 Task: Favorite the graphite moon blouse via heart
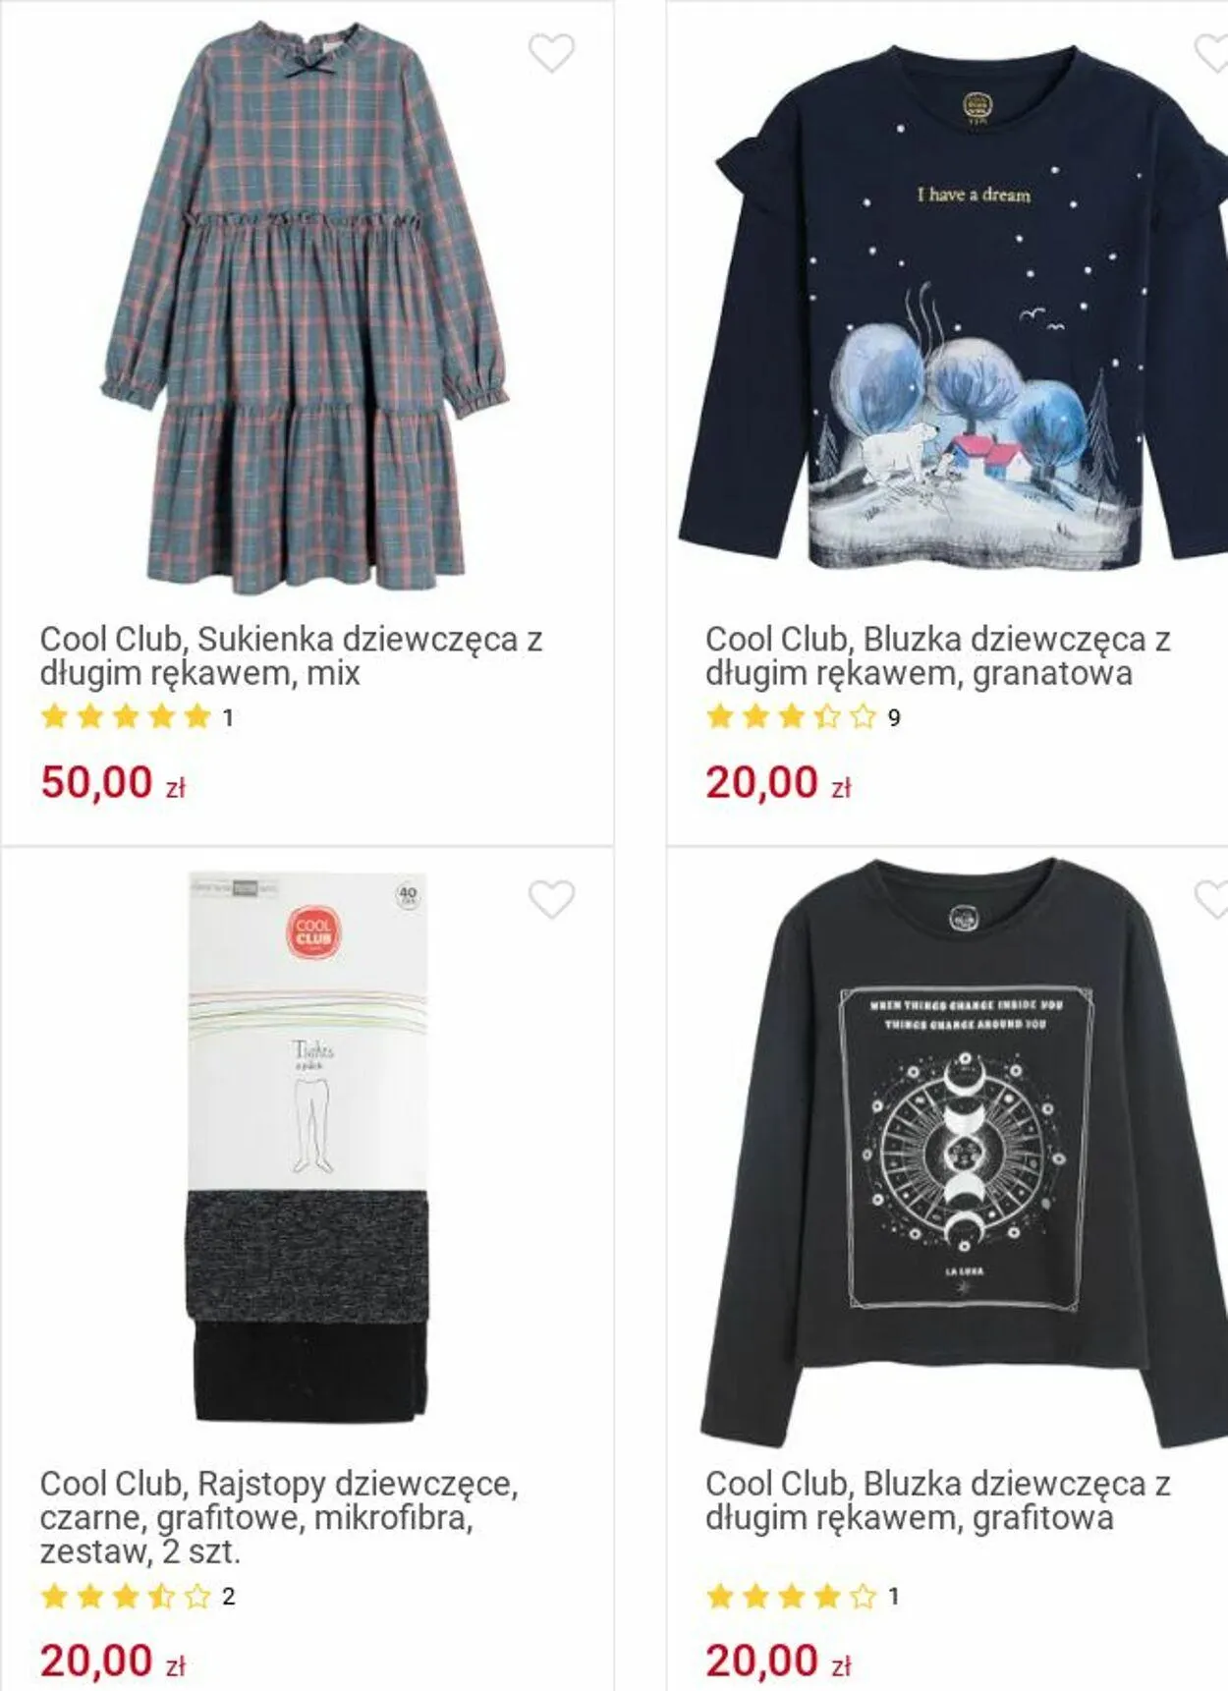[x=1212, y=899]
